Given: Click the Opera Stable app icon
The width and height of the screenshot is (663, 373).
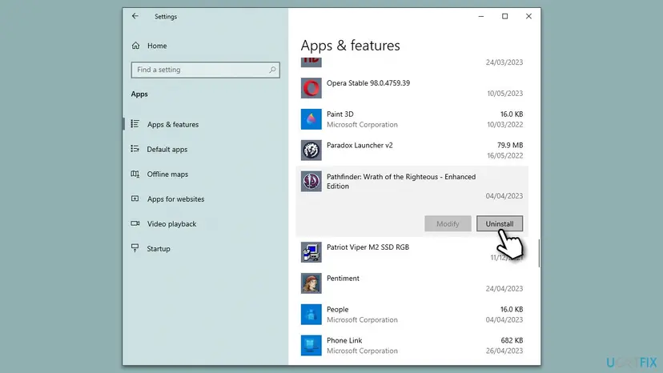Looking at the screenshot, I should point(311,88).
